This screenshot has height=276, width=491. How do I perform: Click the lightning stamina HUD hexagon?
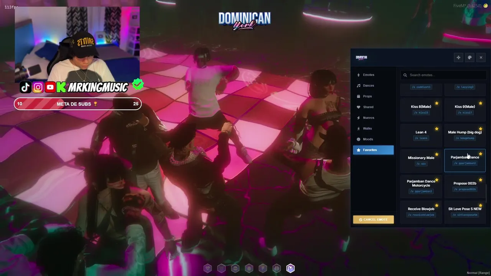[263, 268]
